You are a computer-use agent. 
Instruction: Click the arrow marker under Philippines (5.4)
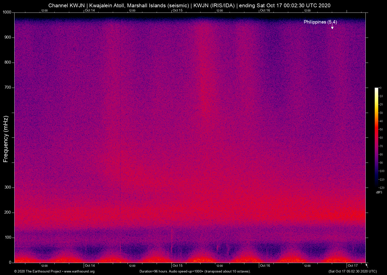click(332, 27)
